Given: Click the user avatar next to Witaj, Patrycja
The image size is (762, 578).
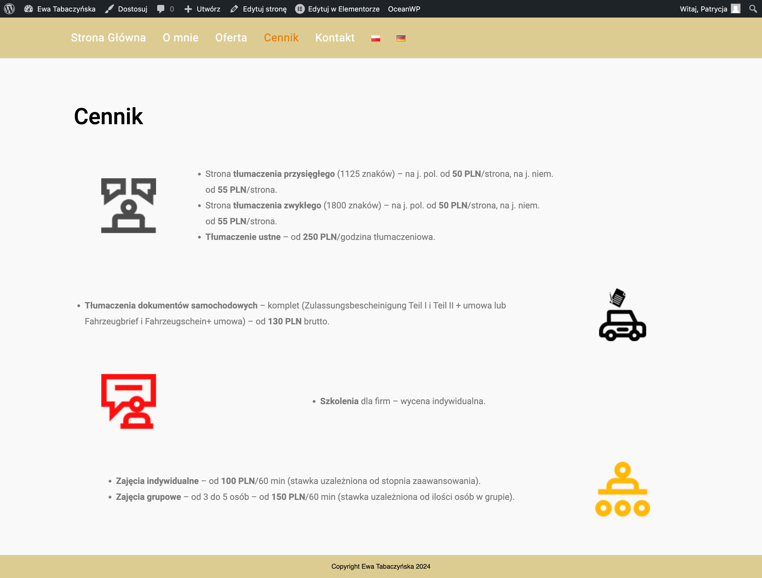Looking at the screenshot, I should [x=735, y=8].
